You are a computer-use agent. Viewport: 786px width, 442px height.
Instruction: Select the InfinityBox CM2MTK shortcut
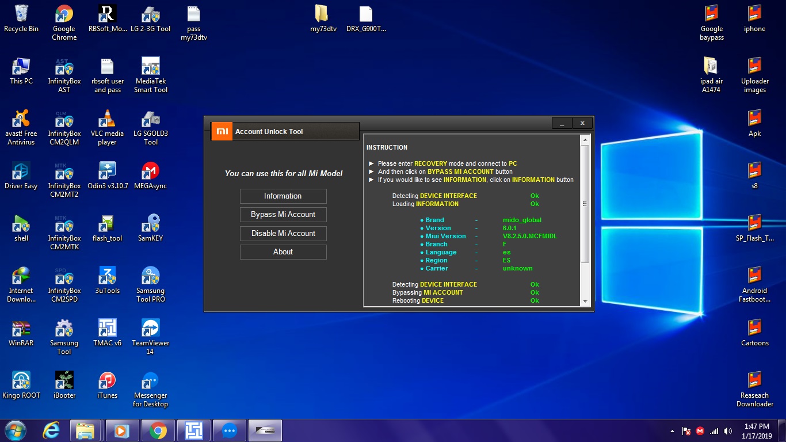click(64, 233)
